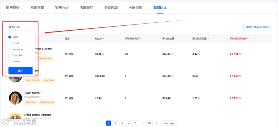This screenshot has height=127, width=278.
Task: Open the 关联视频 tab
Action: (111, 8)
